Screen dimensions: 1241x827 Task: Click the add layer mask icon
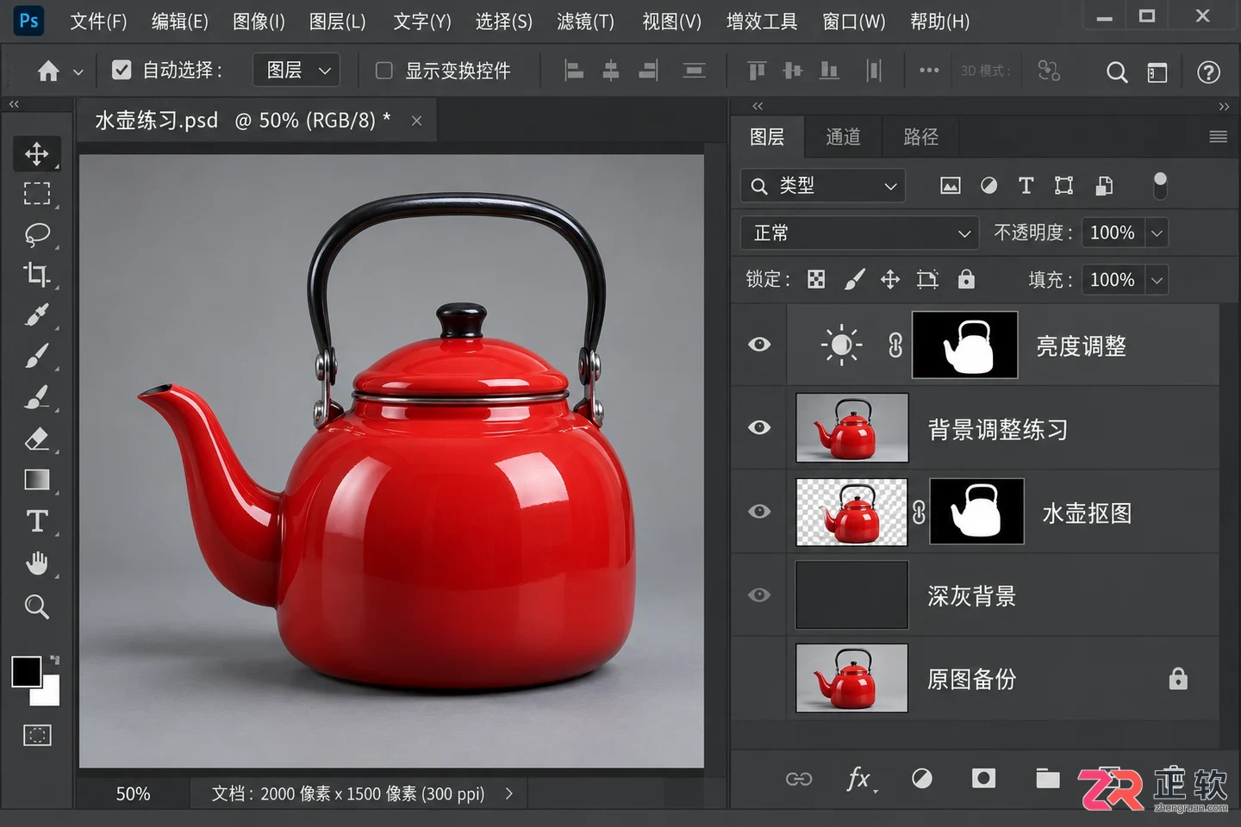coord(983,779)
